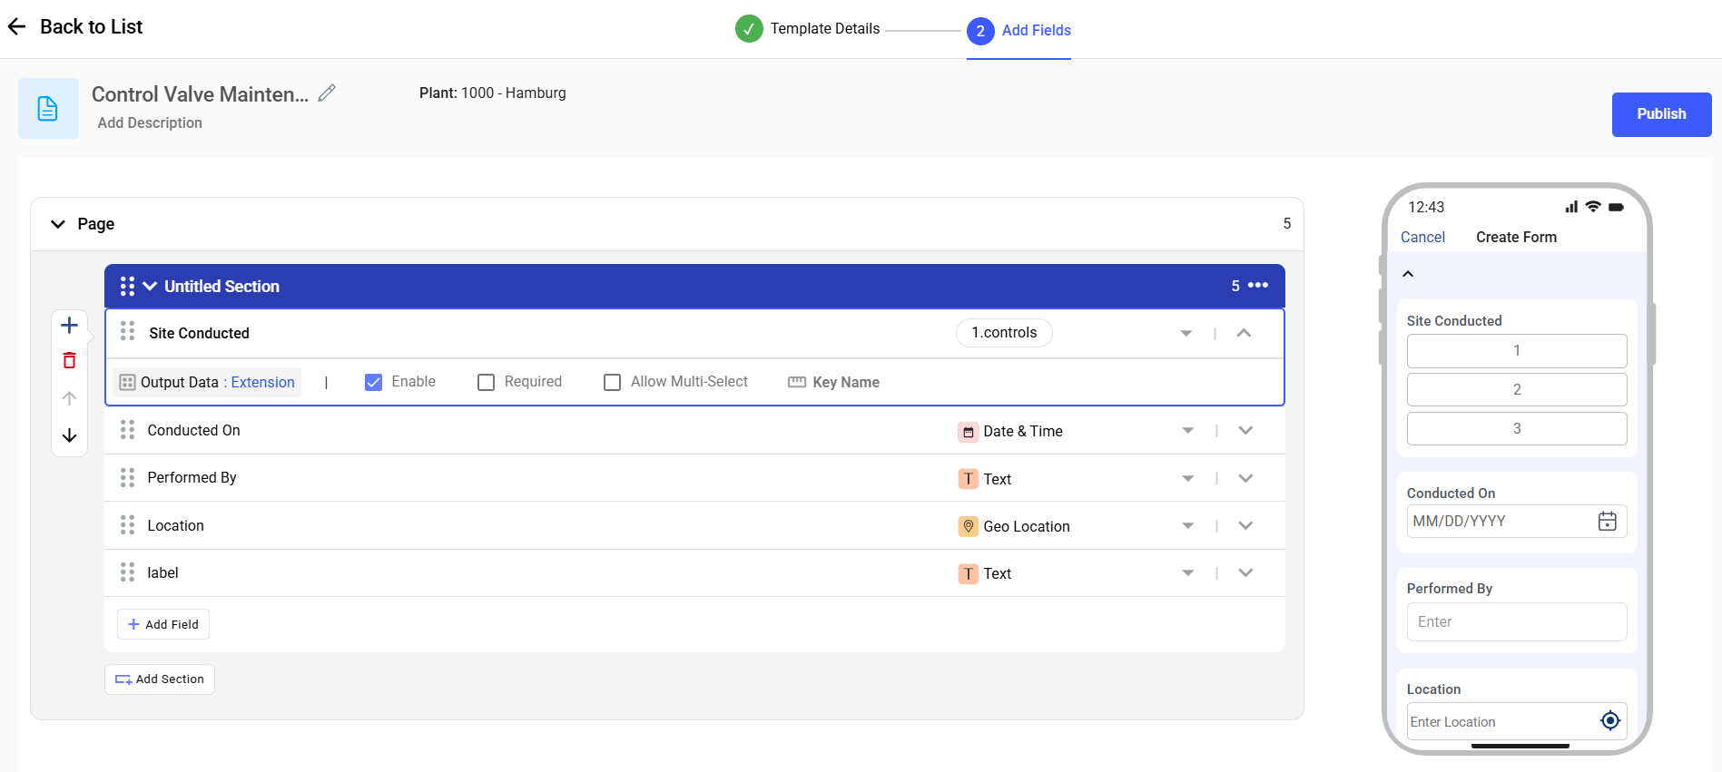Image resolution: width=1722 pixels, height=772 pixels.
Task: Tap the locate target icon in Location field
Action: click(x=1609, y=720)
